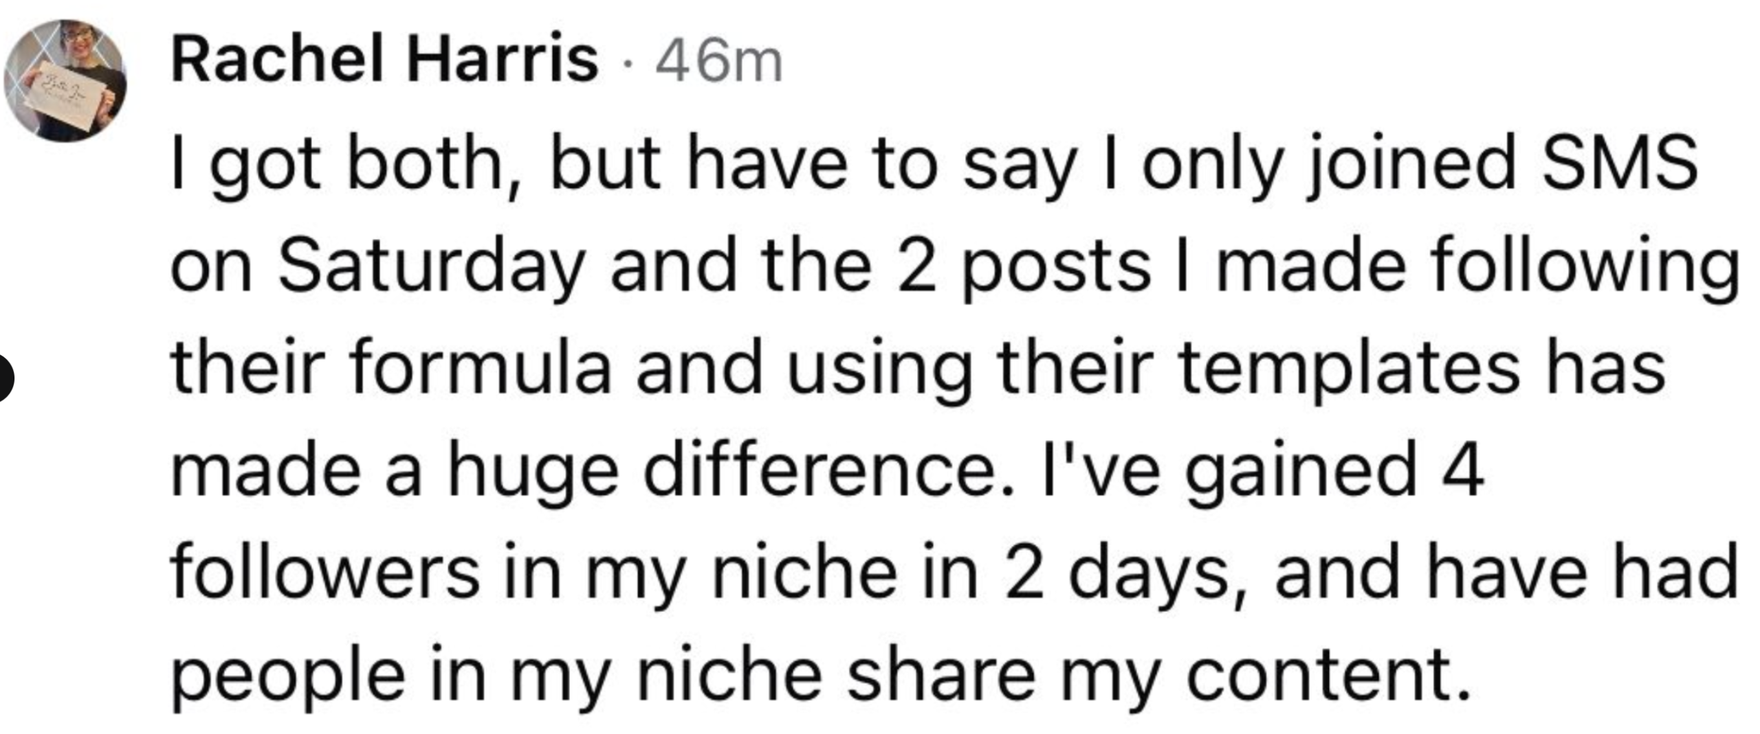Open Rachel Harris's profile picture
This screenshot has width=1760, height=734.
[x=65, y=80]
